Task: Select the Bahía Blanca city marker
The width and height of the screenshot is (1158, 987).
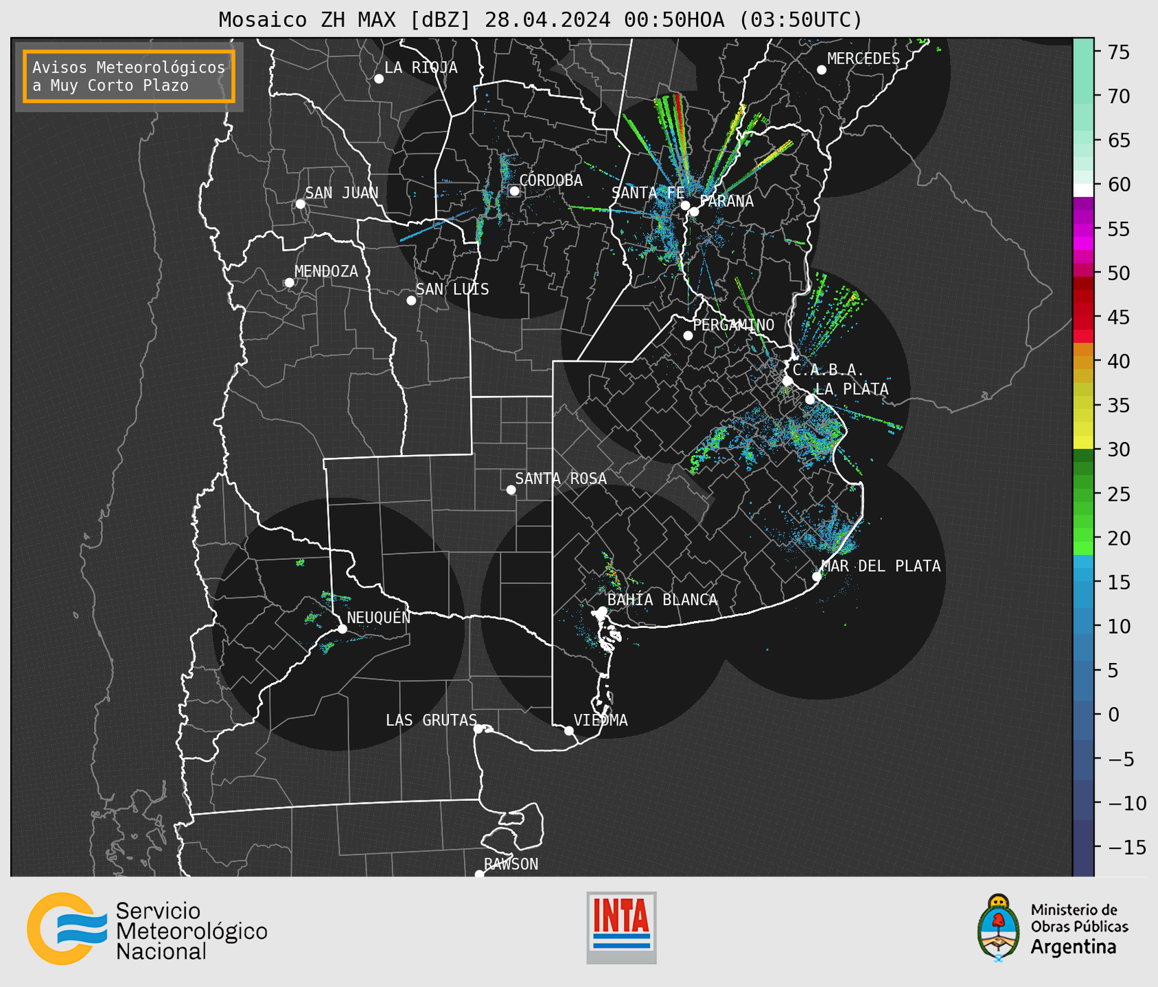Action: click(x=602, y=611)
